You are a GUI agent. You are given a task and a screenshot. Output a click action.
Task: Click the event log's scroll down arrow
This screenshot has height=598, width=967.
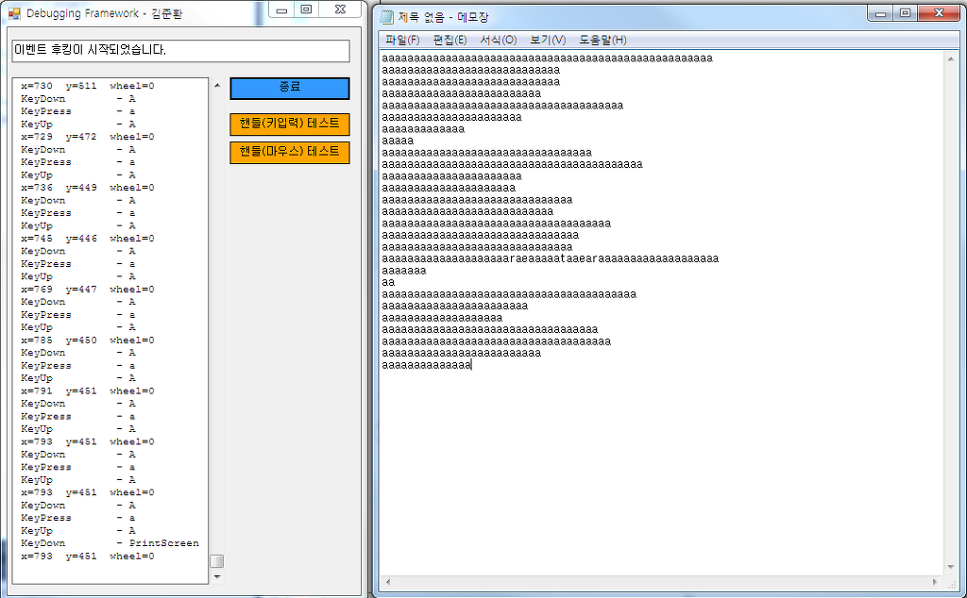217,576
